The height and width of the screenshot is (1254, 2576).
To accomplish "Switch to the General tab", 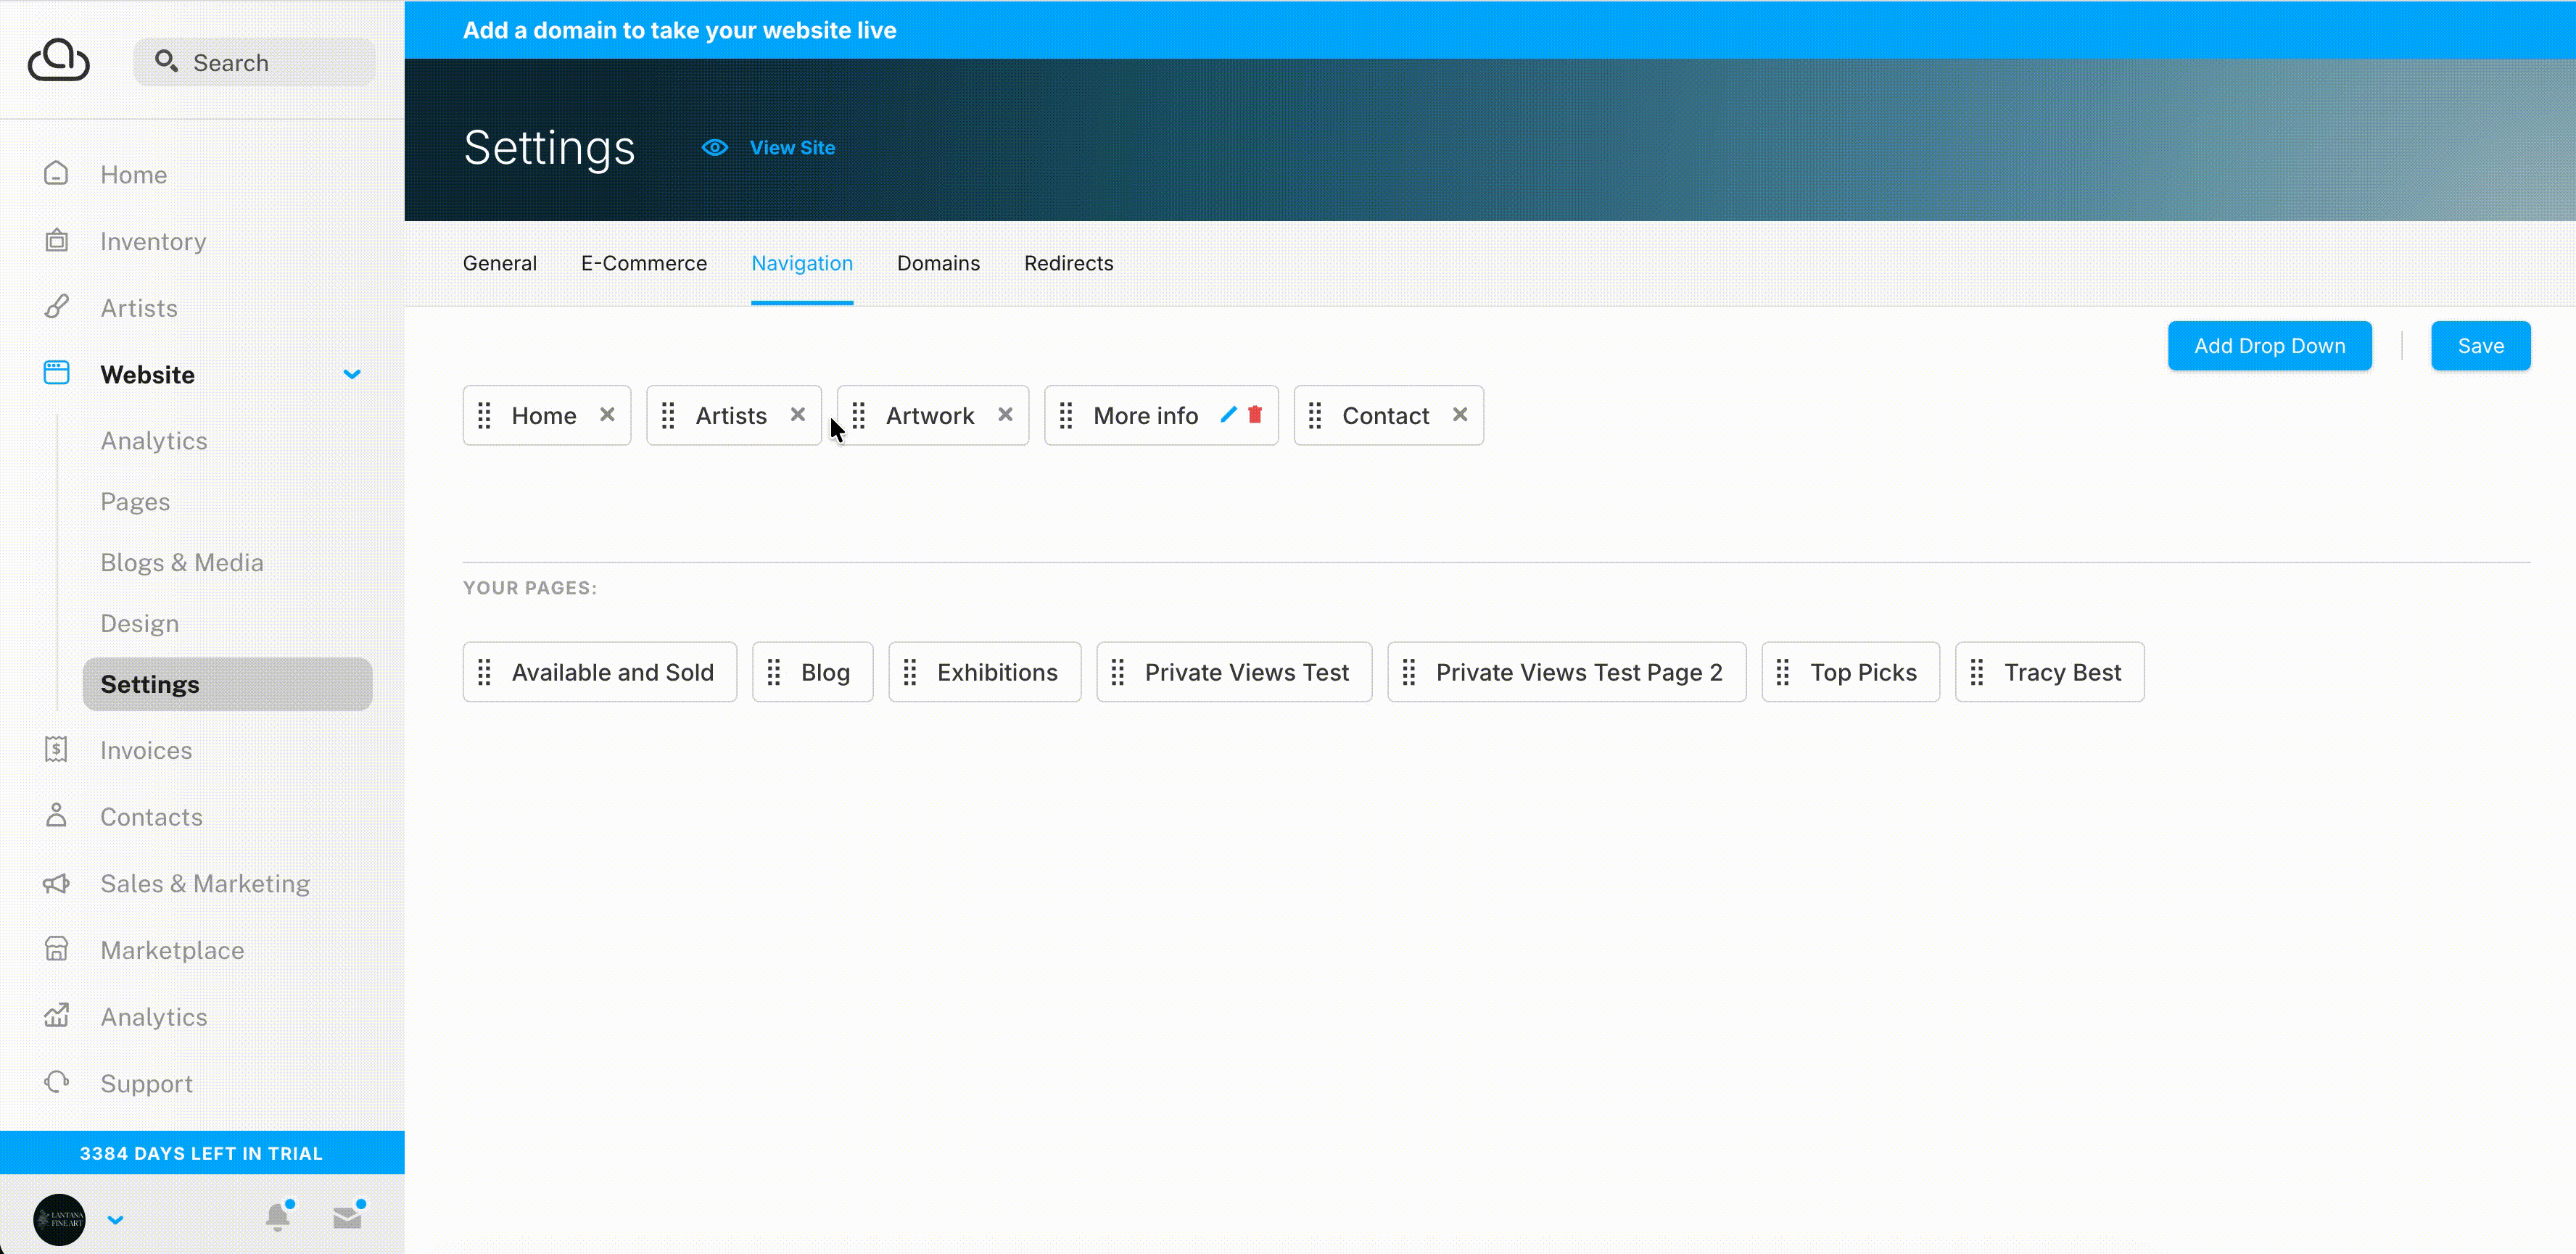I will click(x=500, y=263).
